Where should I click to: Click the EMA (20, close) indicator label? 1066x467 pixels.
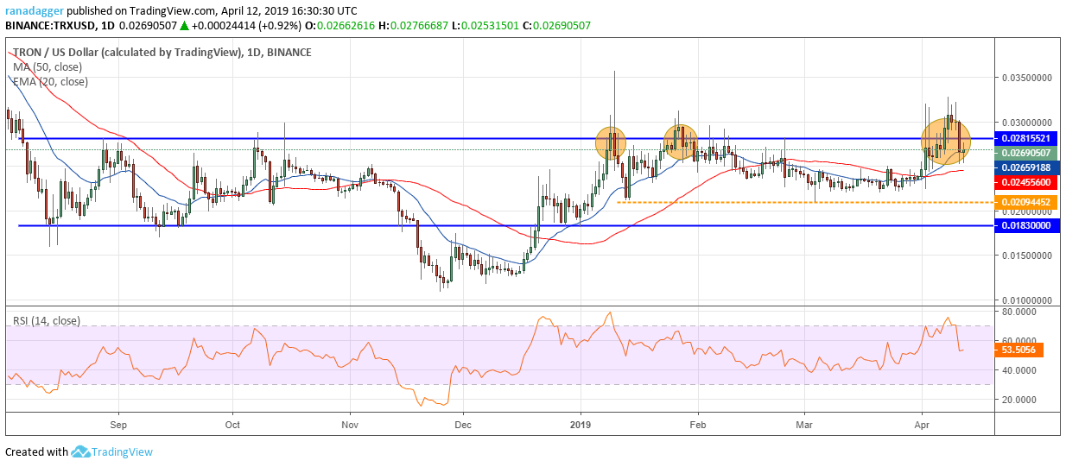[50, 81]
